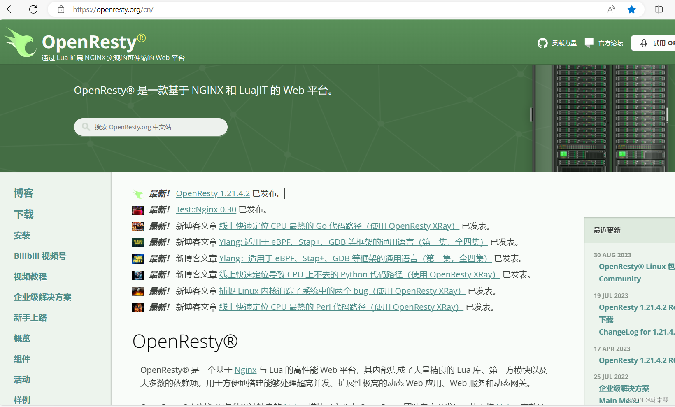Click the OpenResty bird logo
The height and width of the screenshot is (407, 675).
point(21,41)
